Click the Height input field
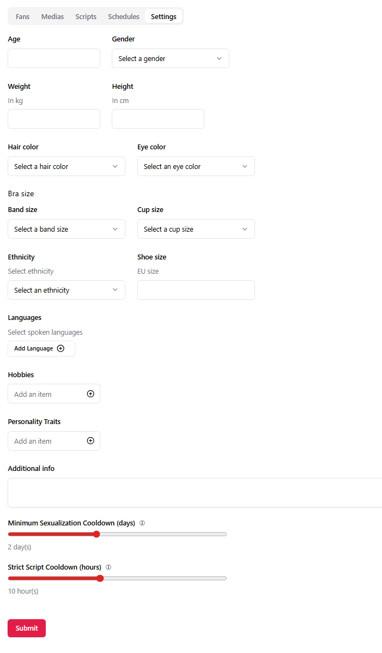The height and width of the screenshot is (653, 382). click(x=158, y=119)
